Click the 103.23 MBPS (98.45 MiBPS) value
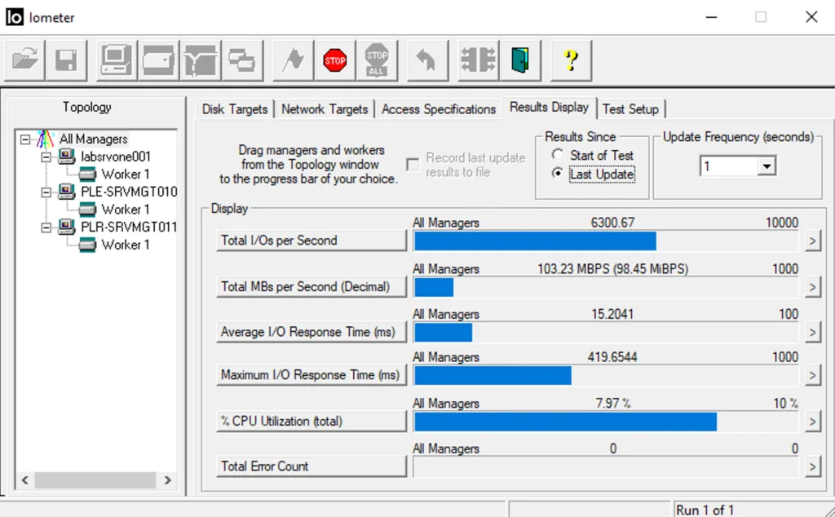Screen dimensions: 835x517 pyautogui.click(x=612, y=269)
